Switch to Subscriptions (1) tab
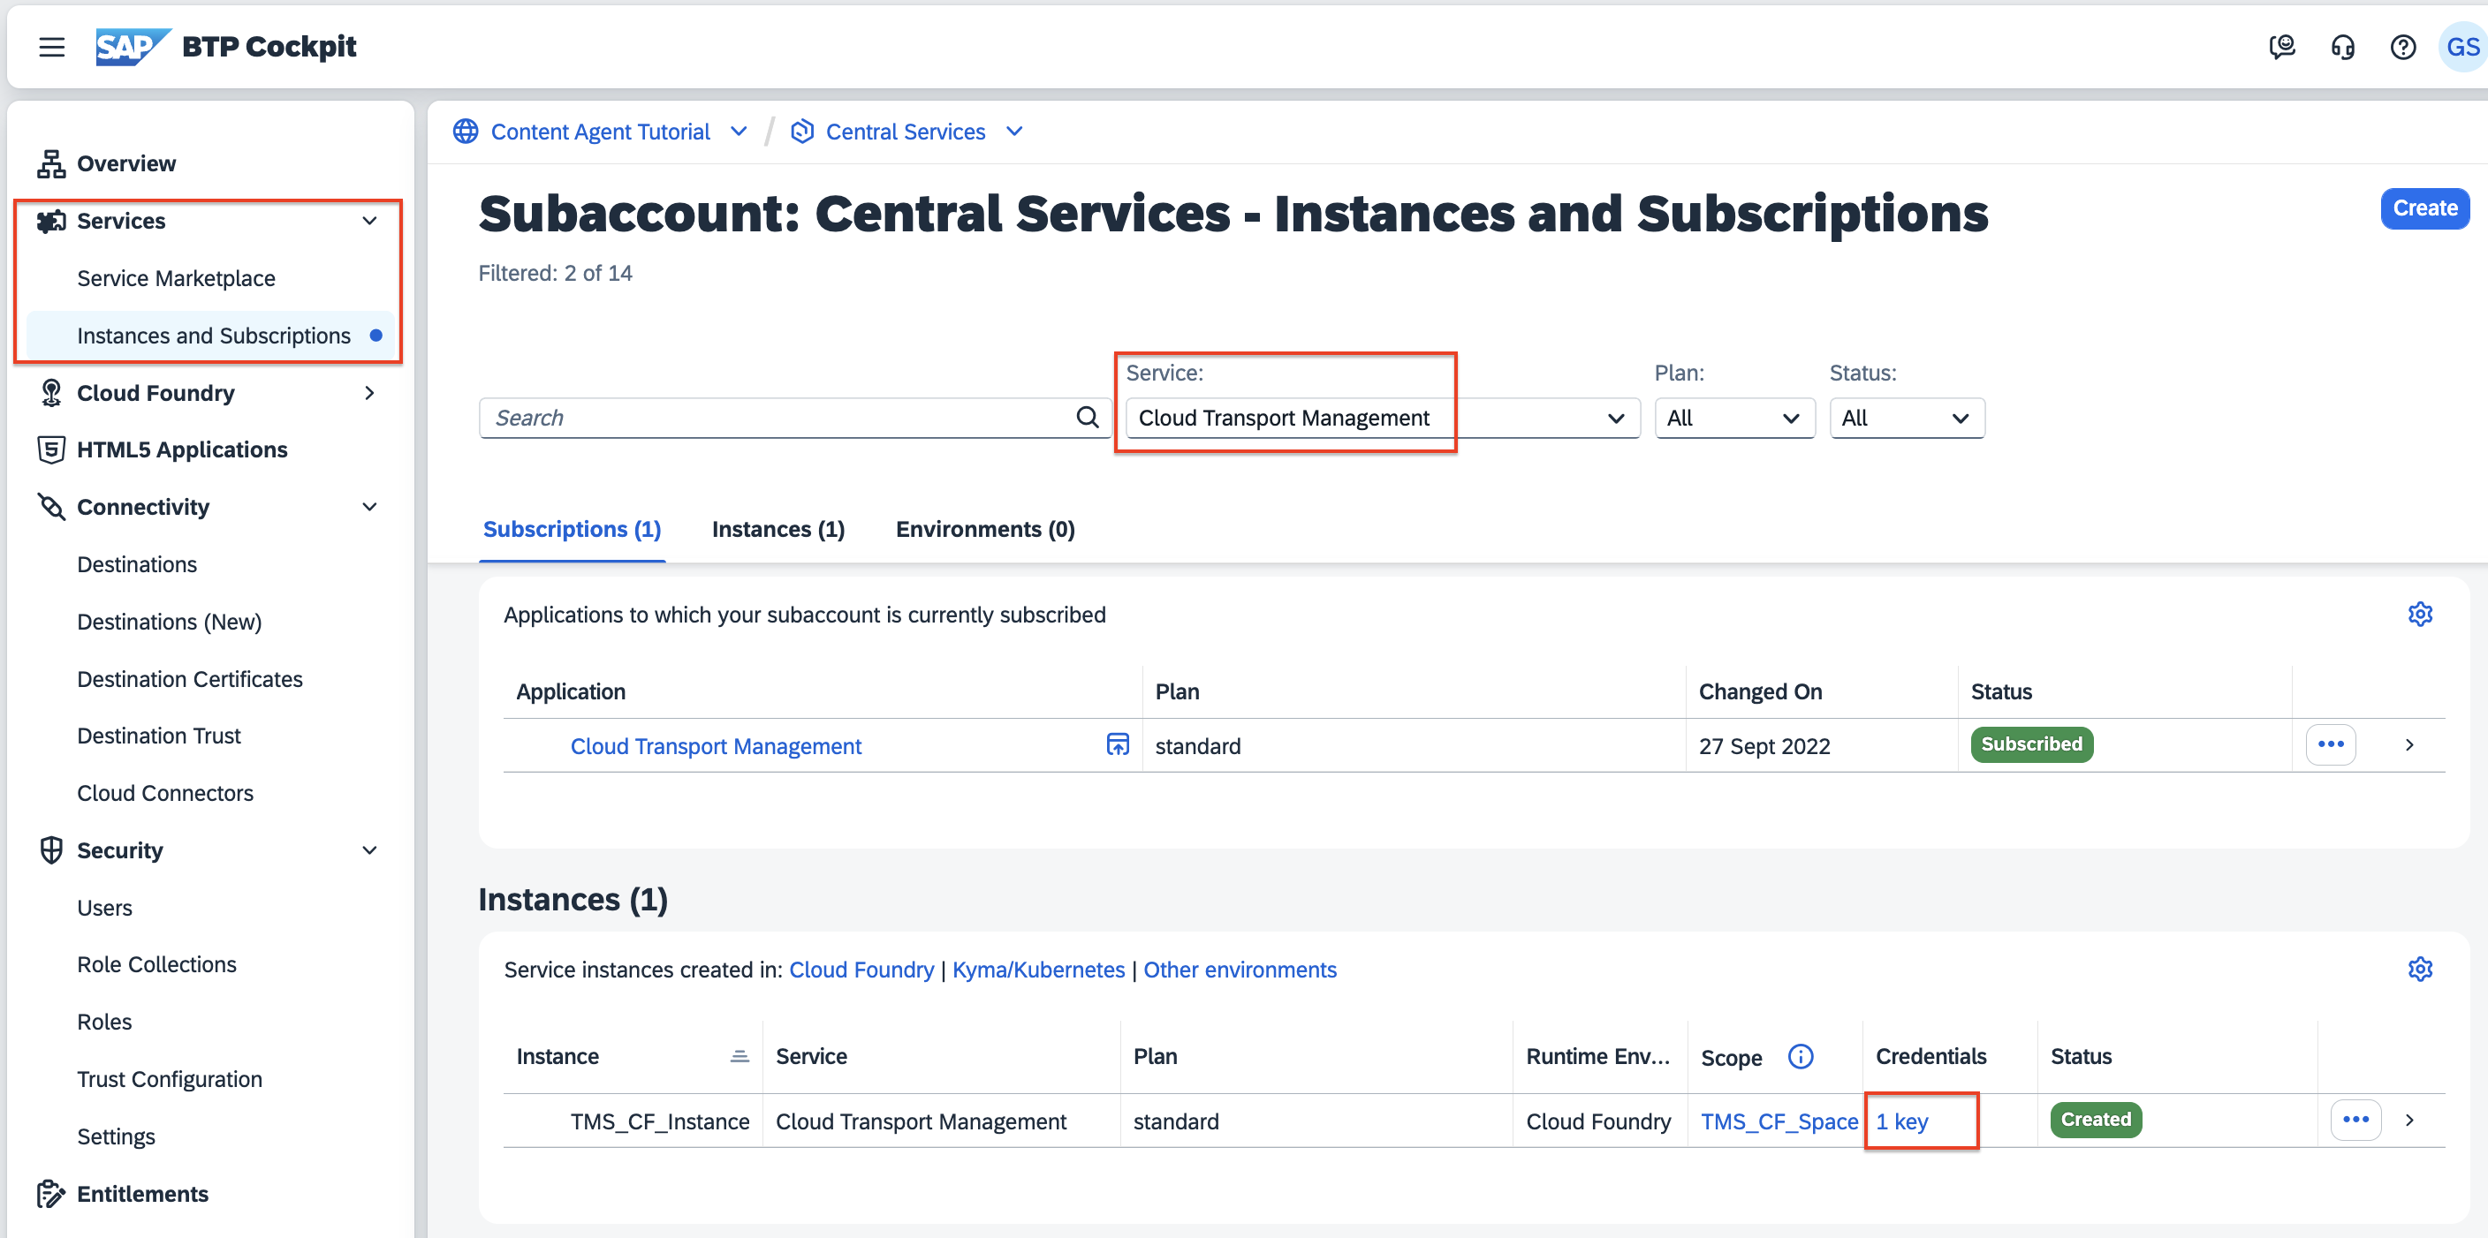This screenshot has height=1238, width=2488. [572, 529]
